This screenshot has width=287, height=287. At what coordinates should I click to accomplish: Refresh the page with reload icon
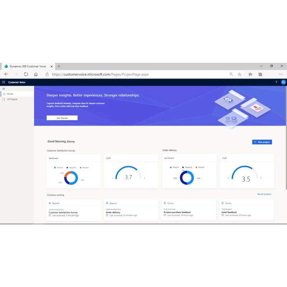click(x=26, y=74)
